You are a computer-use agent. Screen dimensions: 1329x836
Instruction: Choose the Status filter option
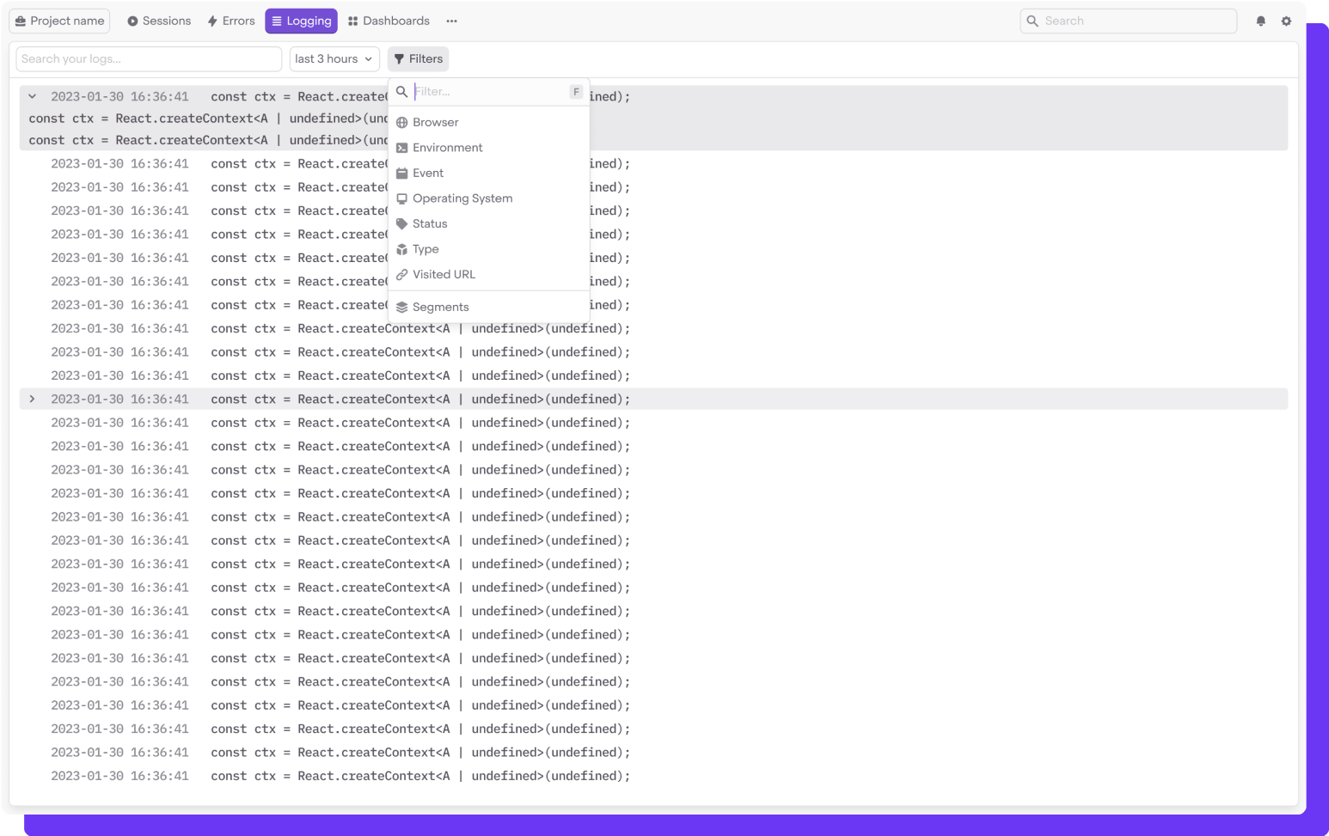[488, 223]
